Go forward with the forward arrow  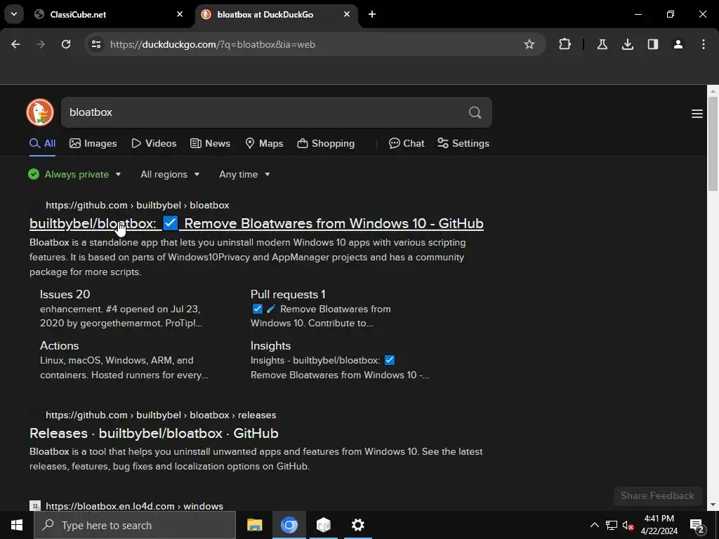(41, 44)
